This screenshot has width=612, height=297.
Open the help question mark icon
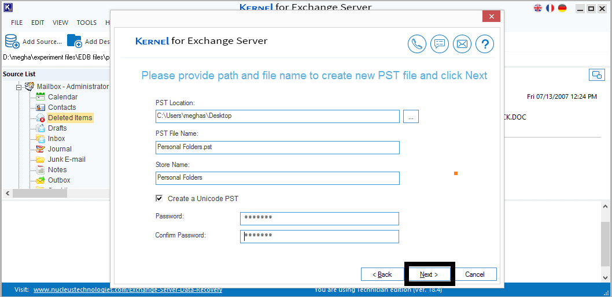click(x=485, y=44)
